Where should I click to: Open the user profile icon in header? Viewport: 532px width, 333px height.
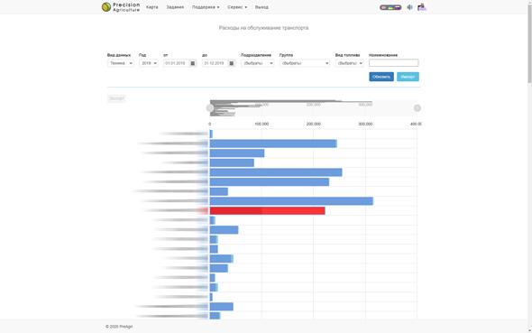point(422,7)
